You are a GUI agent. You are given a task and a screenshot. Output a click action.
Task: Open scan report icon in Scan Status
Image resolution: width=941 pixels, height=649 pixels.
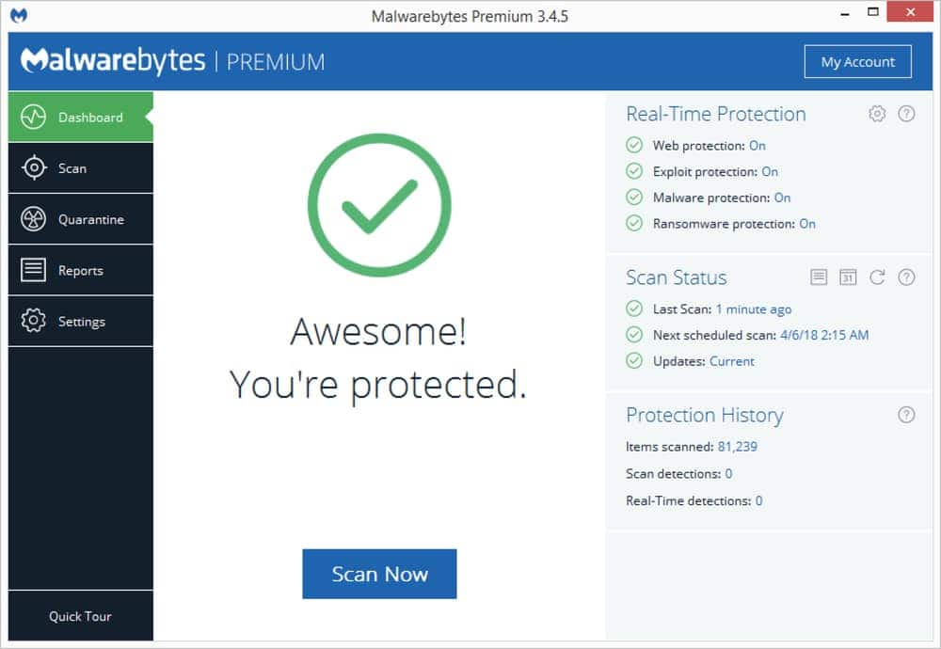point(819,277)
